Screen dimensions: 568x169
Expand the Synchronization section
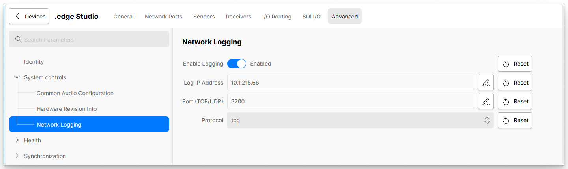[x=17, y=156]
